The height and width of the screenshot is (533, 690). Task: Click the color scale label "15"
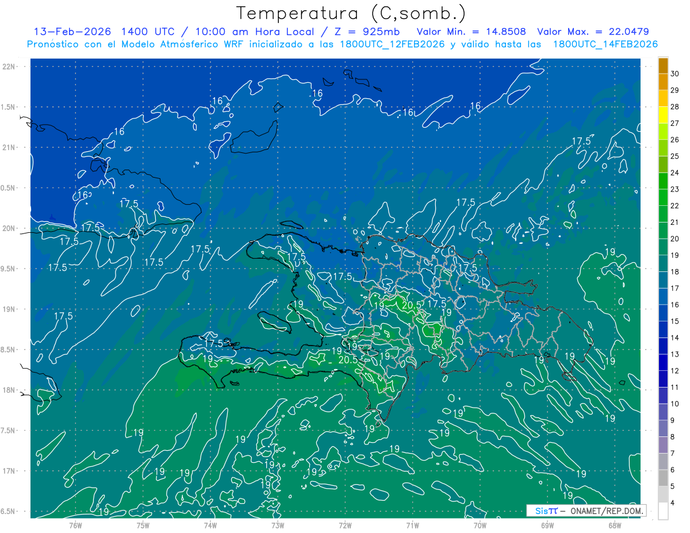[x=674, y=321]
